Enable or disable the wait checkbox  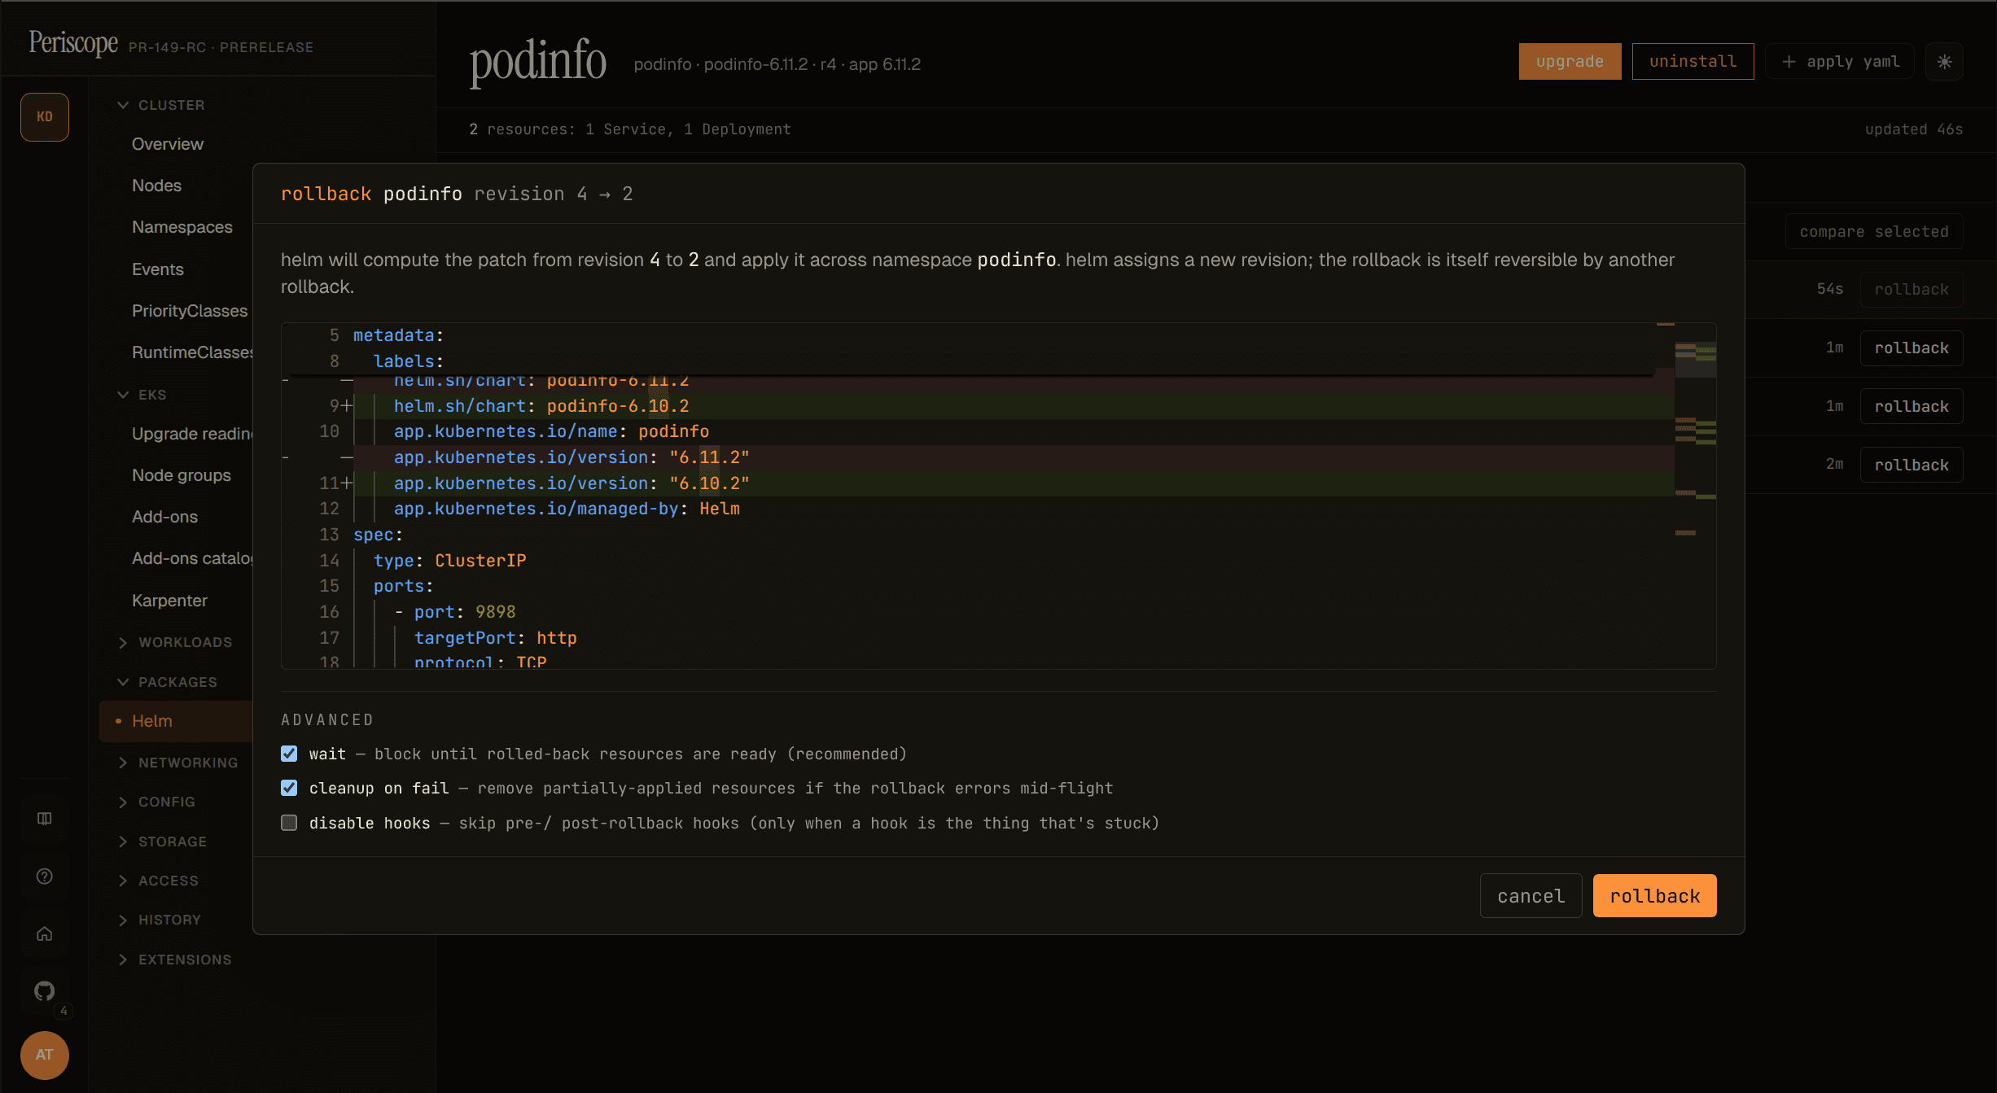tap(289, 754)
